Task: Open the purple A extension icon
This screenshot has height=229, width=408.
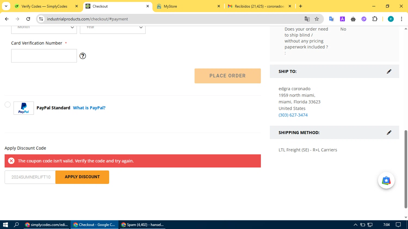Action: point(342,19)
